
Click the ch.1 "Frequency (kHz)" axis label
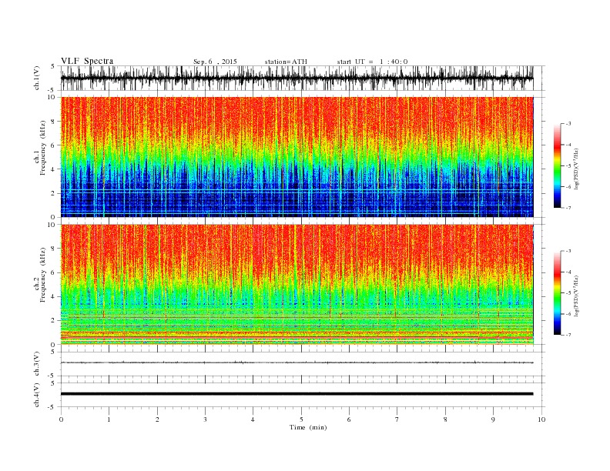(x=43, y=148)
